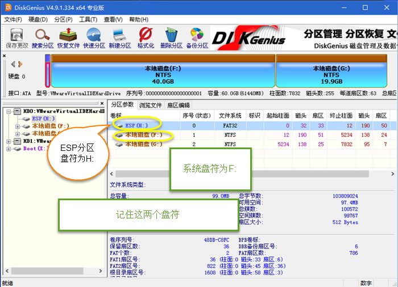Close the disk map panel
The image size is (398, 287).
pyautogui.click(x=4, y=56)
